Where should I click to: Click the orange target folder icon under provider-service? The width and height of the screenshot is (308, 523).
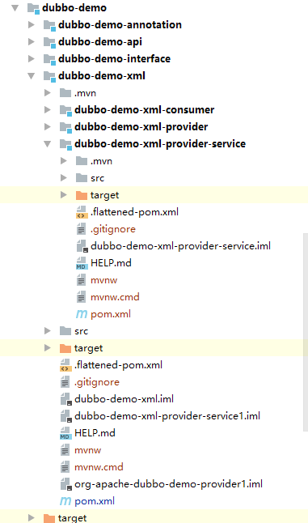pyautogui.click(x=82, y=195)
